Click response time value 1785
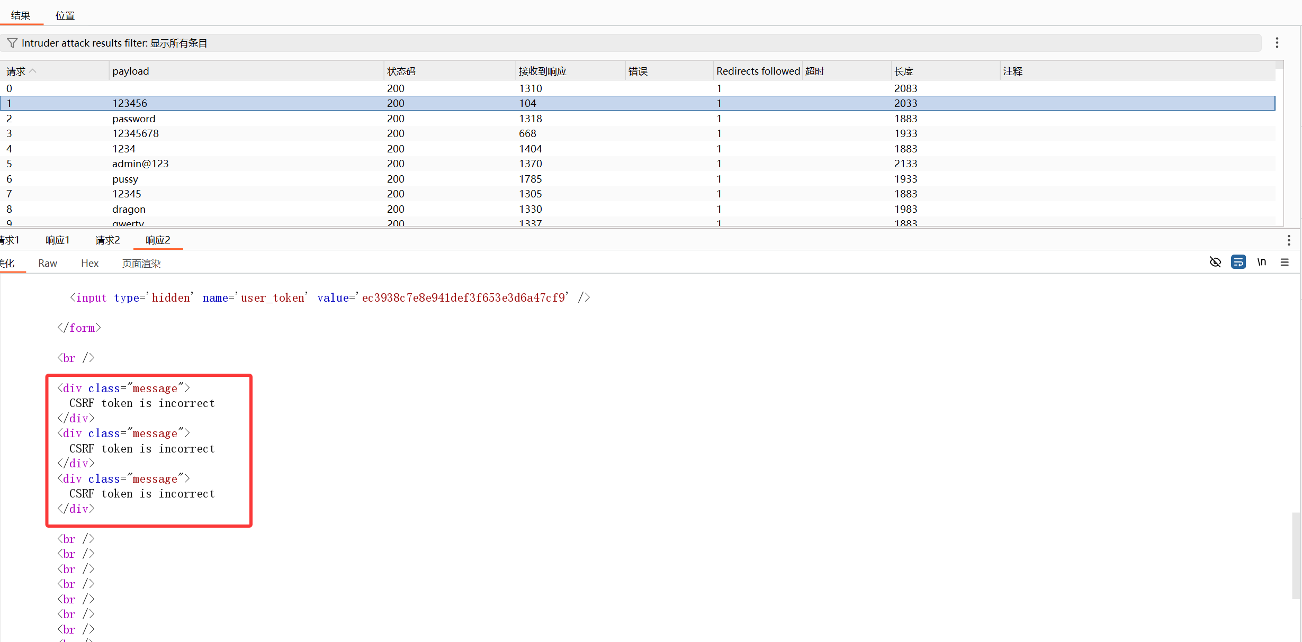Screen dimensions: 1302x642 530,179
